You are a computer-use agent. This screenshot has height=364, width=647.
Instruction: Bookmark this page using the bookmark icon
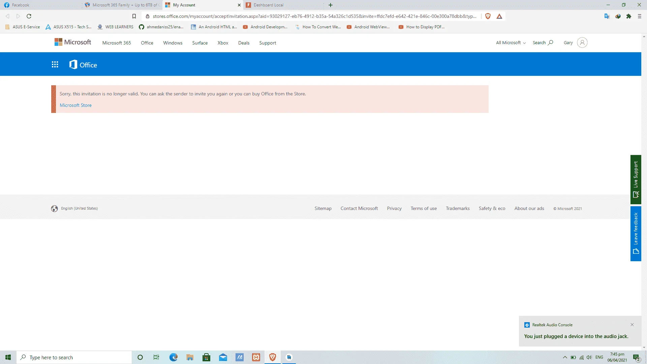point(134,16)
